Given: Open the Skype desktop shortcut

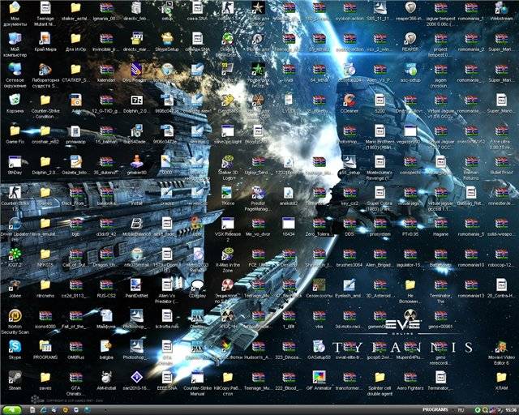Looking at the screenshot, I should coord(15,346).
